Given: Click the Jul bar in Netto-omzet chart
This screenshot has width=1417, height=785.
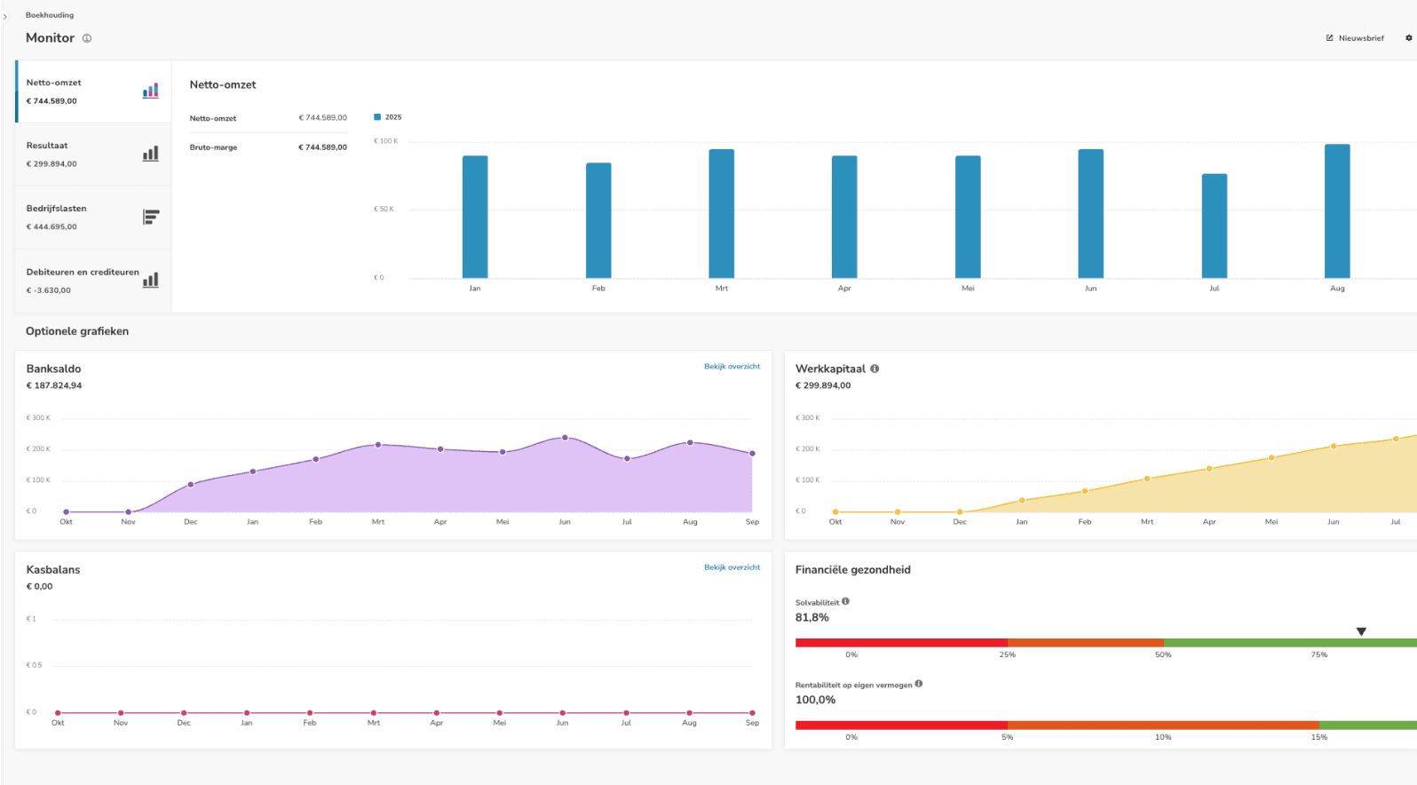Looking at the screenshot, I should [x=1215, y=226].
